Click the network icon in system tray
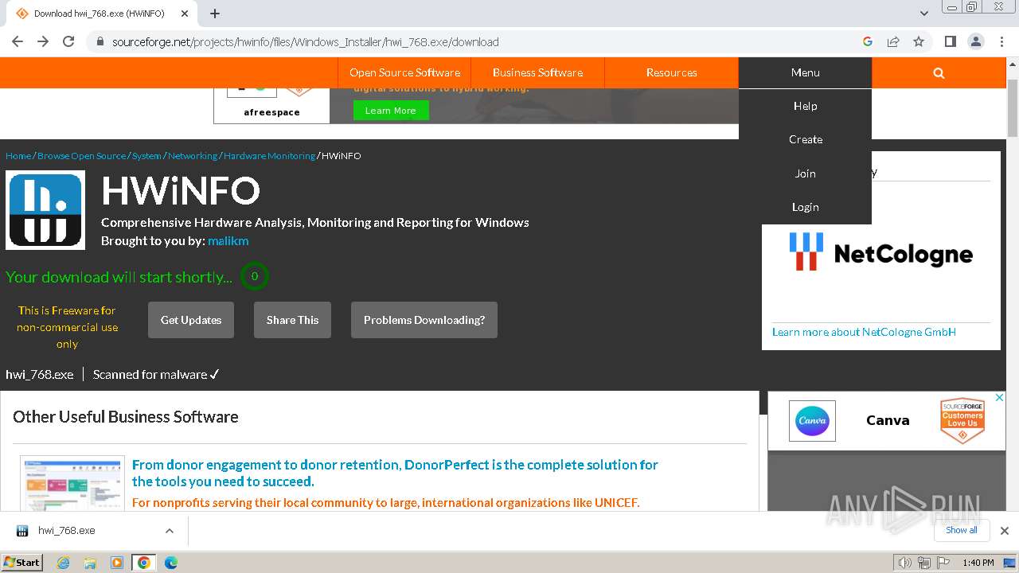Image resolution: width=1019 pixels, height=573 pixels. 924,563
